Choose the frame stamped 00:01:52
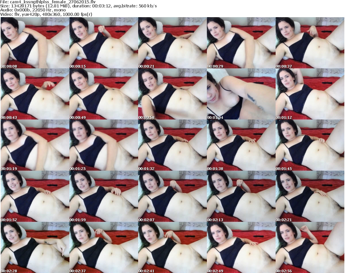Screen dimensions: 345x273 click(35, 196)
